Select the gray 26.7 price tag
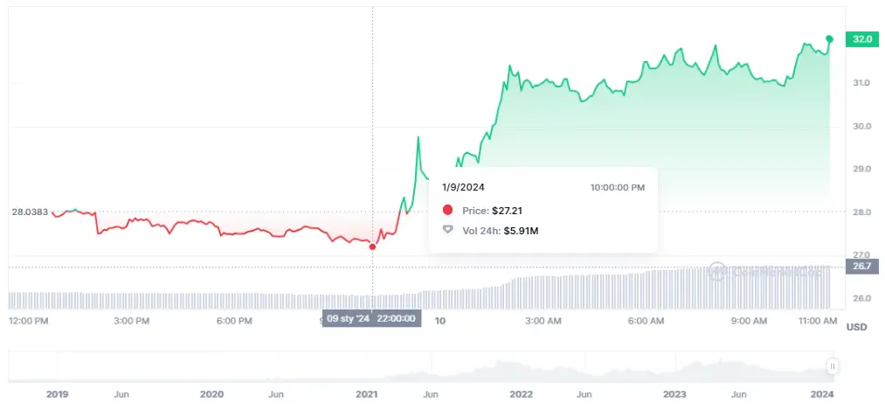Image resolution: width=885 pixels, height=410 pixels. [860, 267]
